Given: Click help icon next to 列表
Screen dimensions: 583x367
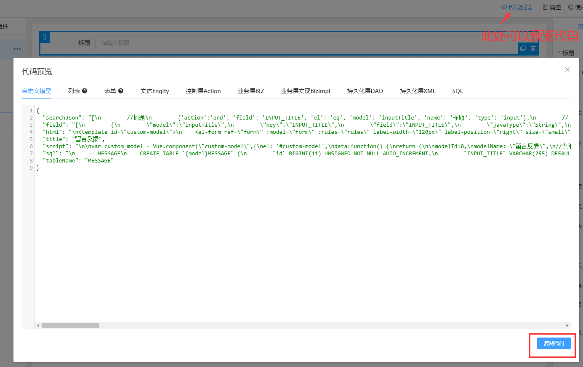Looking at the screenshot, I should click(85, 91).
